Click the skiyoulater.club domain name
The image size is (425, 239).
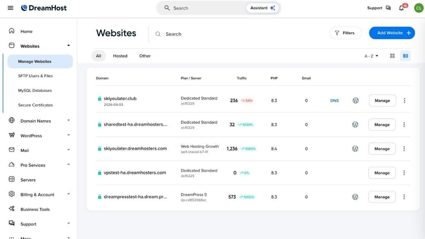click(120, 98)
